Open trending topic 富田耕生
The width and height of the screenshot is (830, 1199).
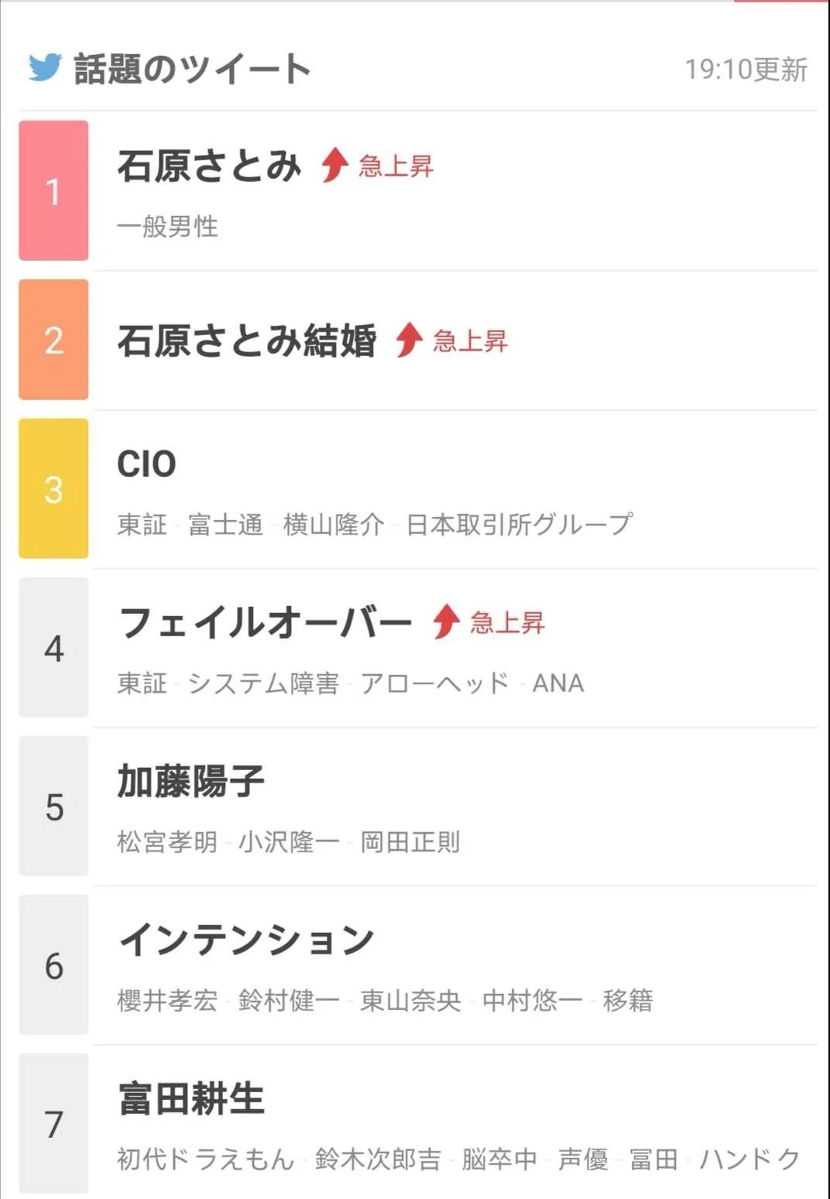tap(191, 1098)
